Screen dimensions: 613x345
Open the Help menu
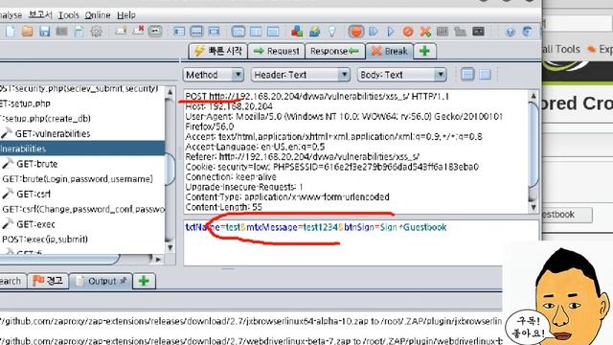126,15
